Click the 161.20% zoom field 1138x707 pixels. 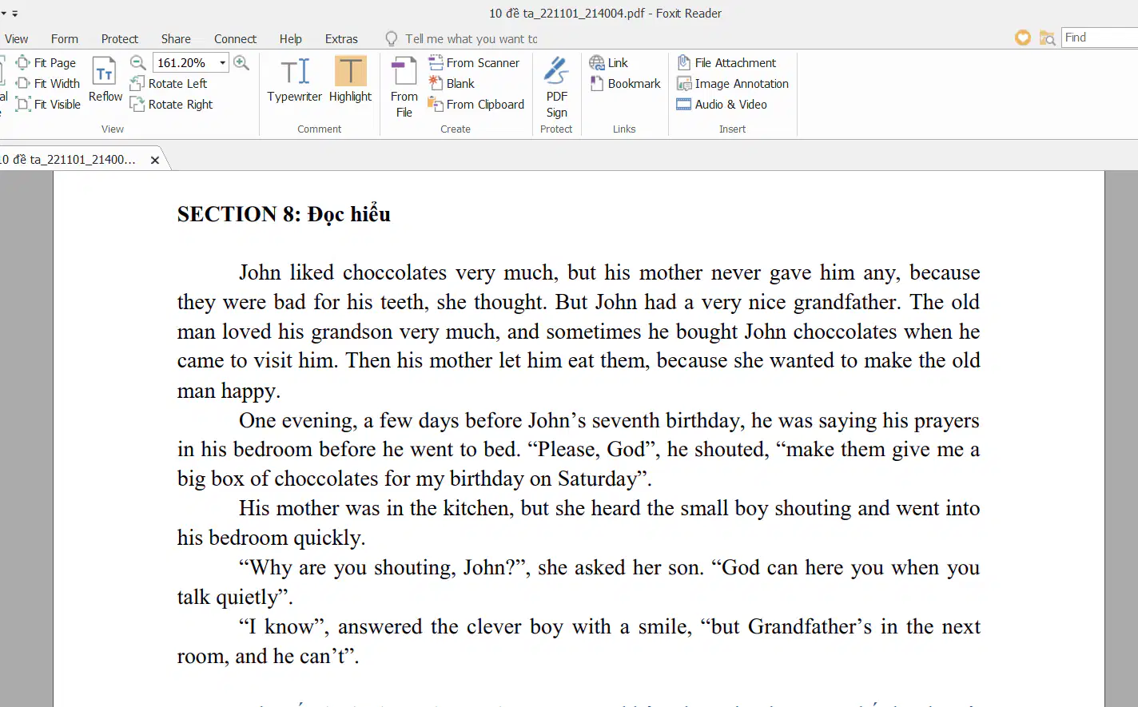pyautogui.click(x=184, y=62)
